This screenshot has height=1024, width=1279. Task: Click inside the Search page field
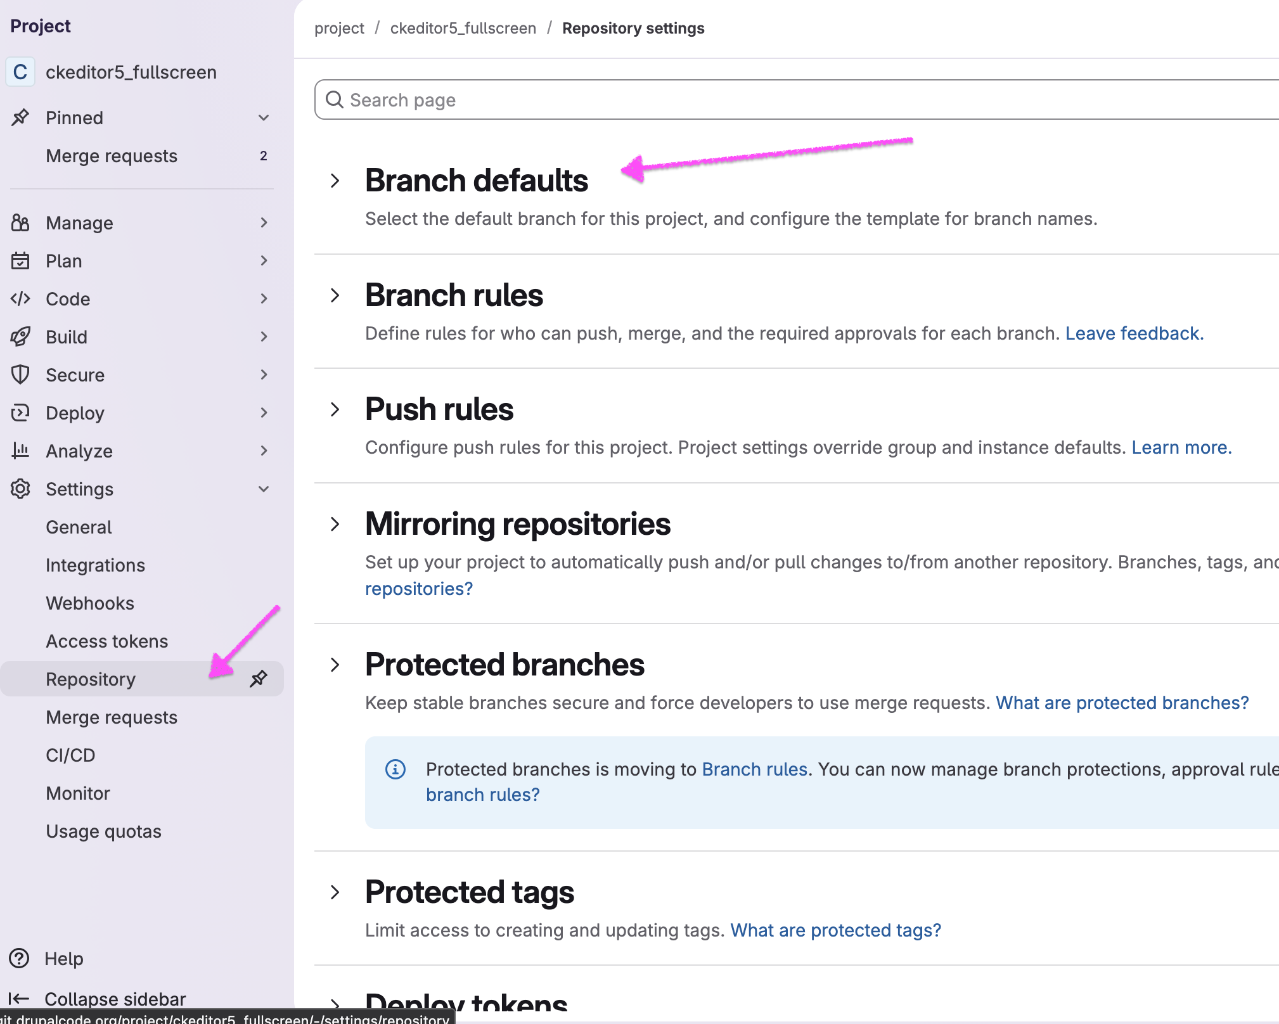click(507, 99)
